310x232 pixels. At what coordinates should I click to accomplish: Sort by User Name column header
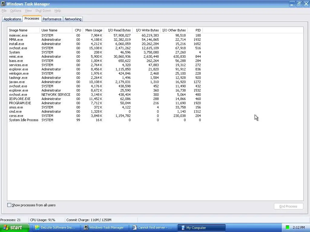56,30
